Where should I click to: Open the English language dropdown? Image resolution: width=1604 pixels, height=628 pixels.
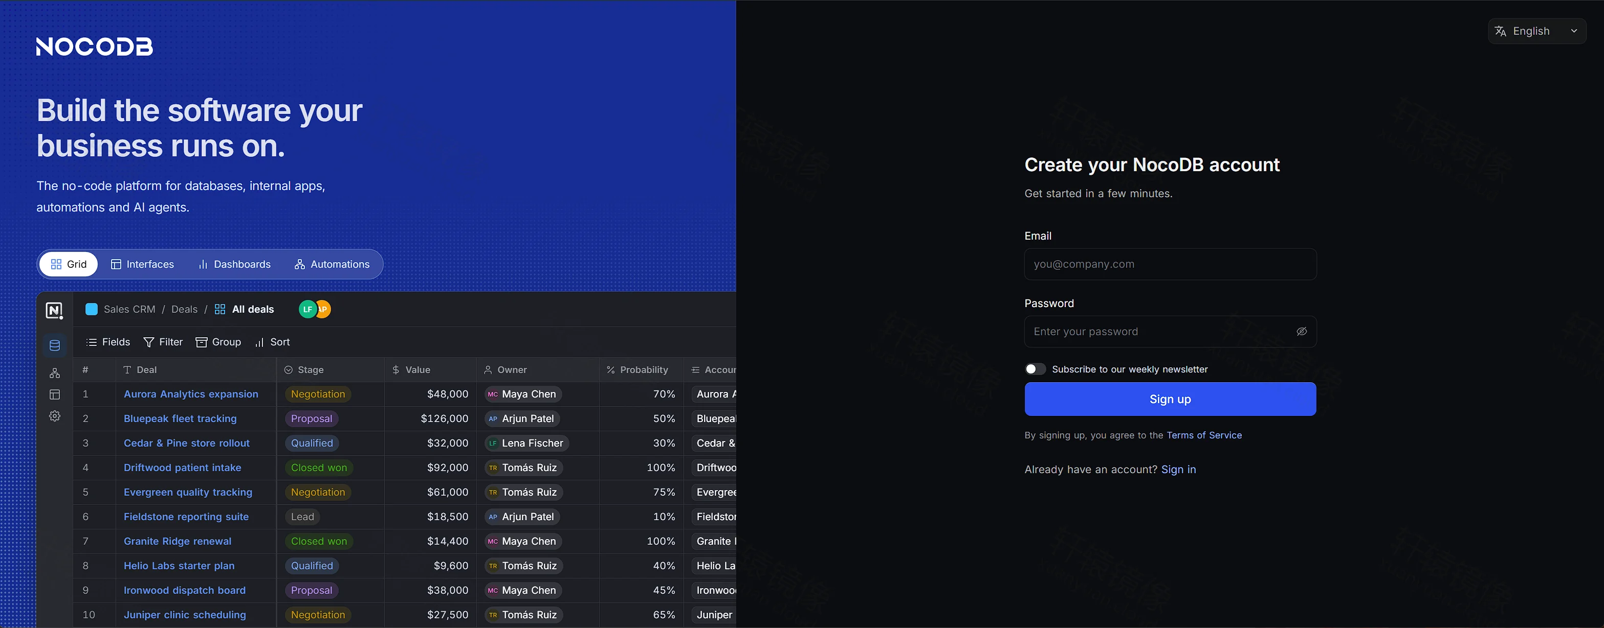pyautogui.click(x=1537, y=31)
